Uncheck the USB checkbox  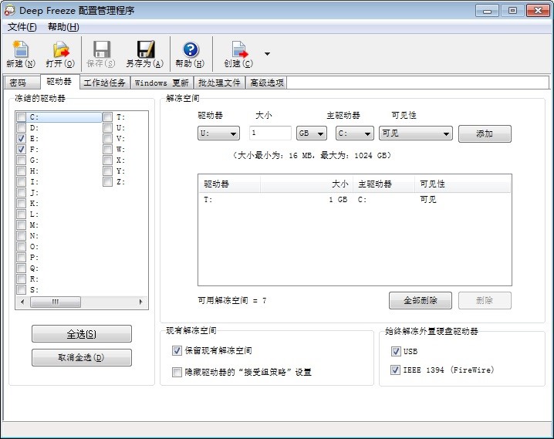pos(396,351)
